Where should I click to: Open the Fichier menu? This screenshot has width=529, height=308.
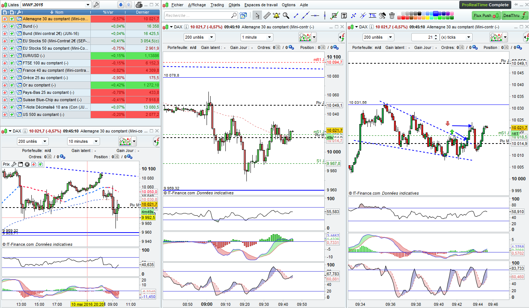pyautogui.click(x=177, y=5)
